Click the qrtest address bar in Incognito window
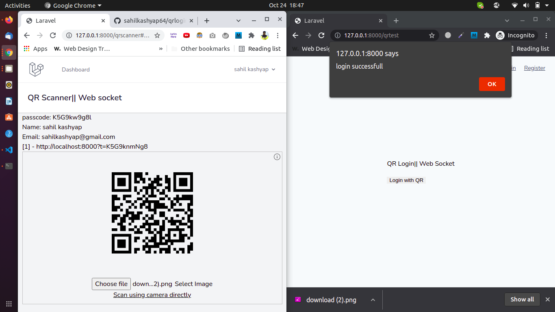This screenshot has width=555, height=312. coord(384,35)
